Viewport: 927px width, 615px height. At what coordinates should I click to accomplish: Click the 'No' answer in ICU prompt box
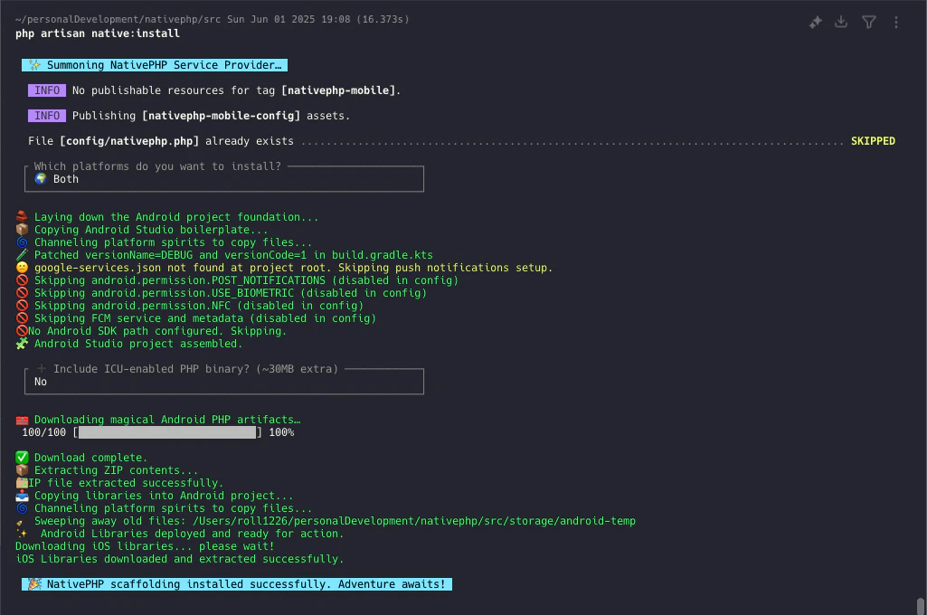pyautogui.click(x=40, y=382)
